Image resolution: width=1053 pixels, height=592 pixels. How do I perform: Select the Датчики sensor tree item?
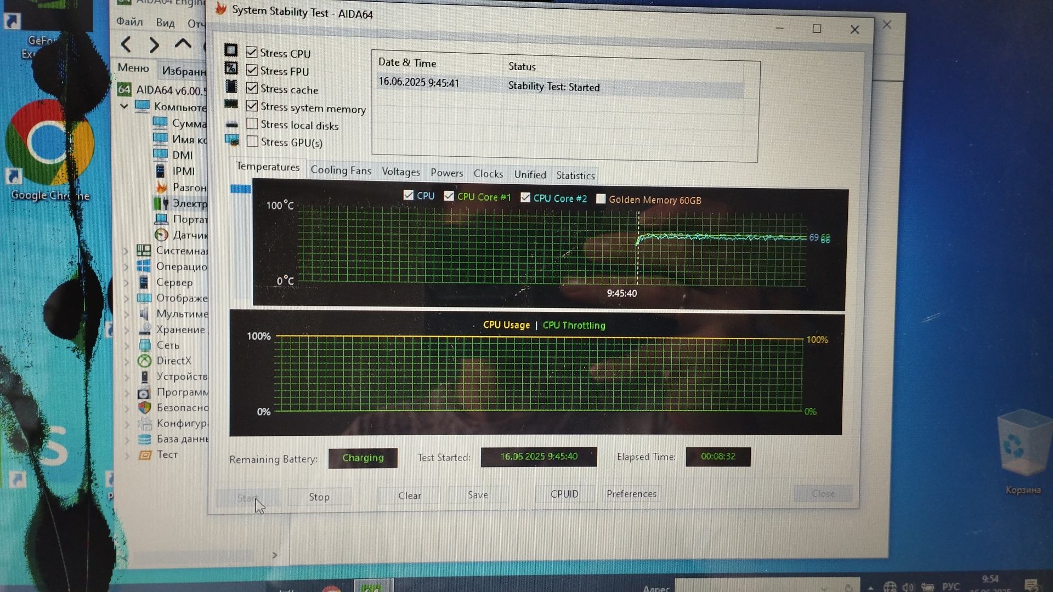click(189, 235)
